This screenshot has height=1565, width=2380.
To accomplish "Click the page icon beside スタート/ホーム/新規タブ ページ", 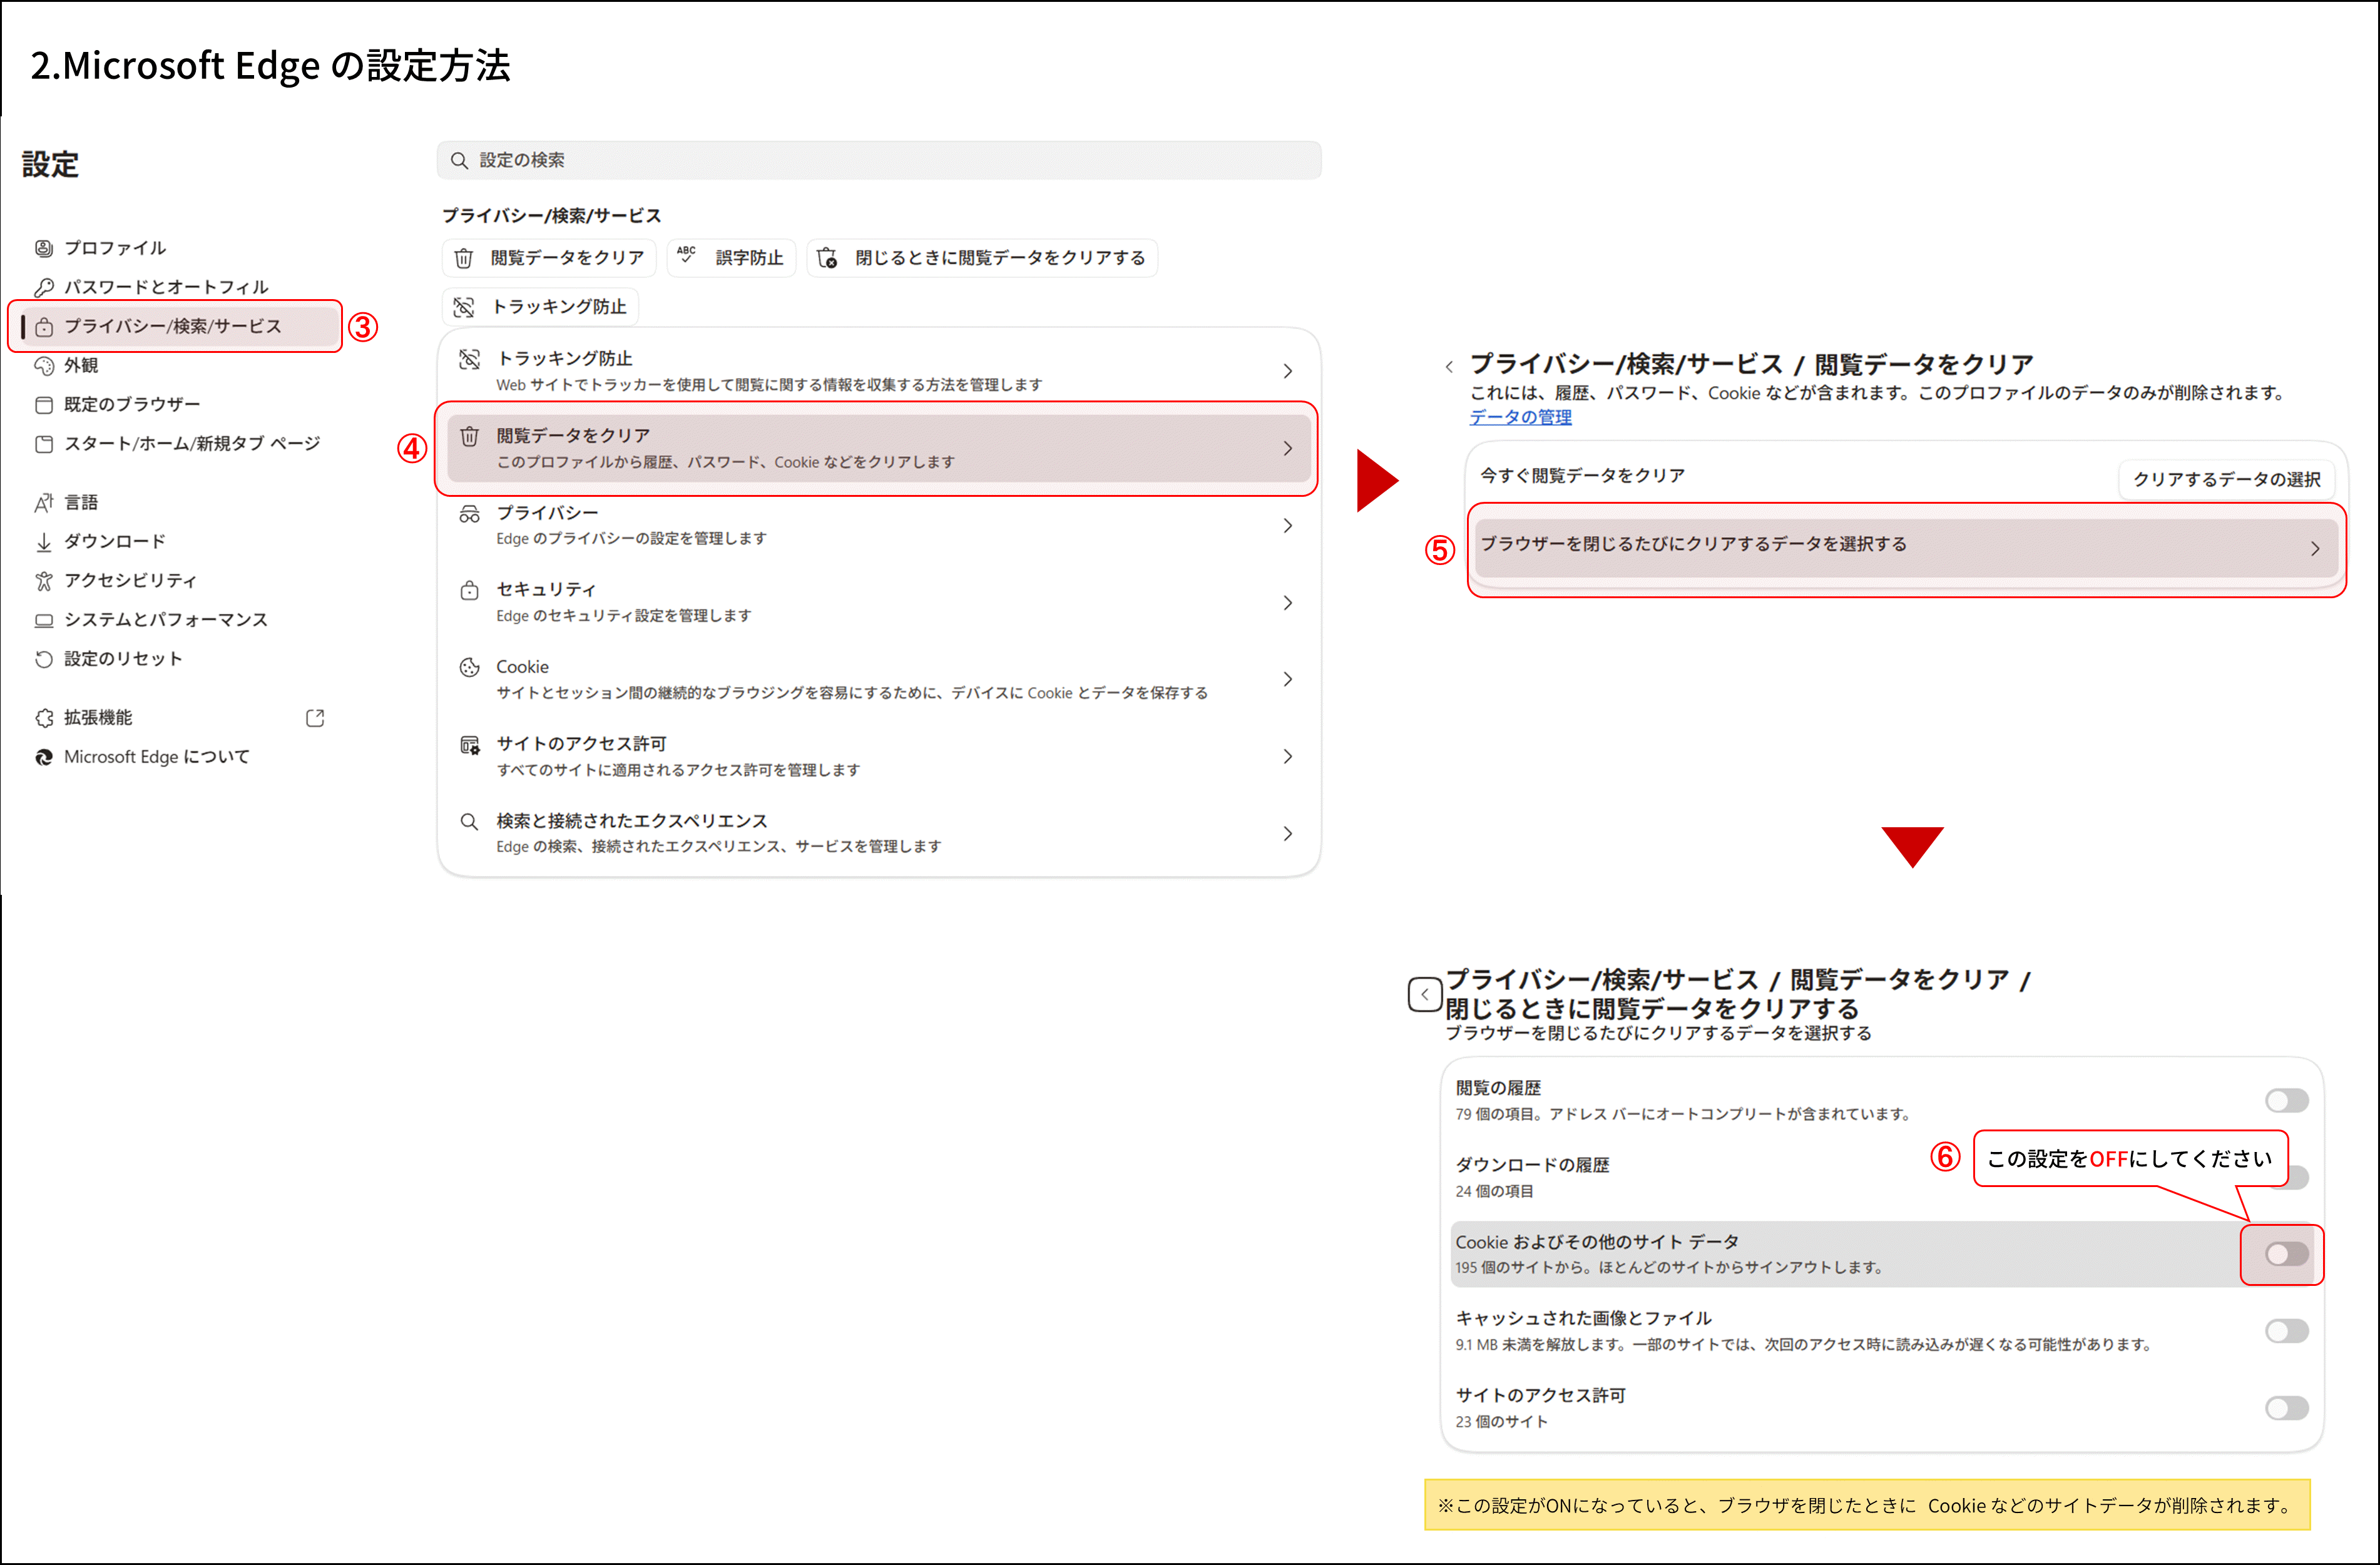I will [44, 444].
